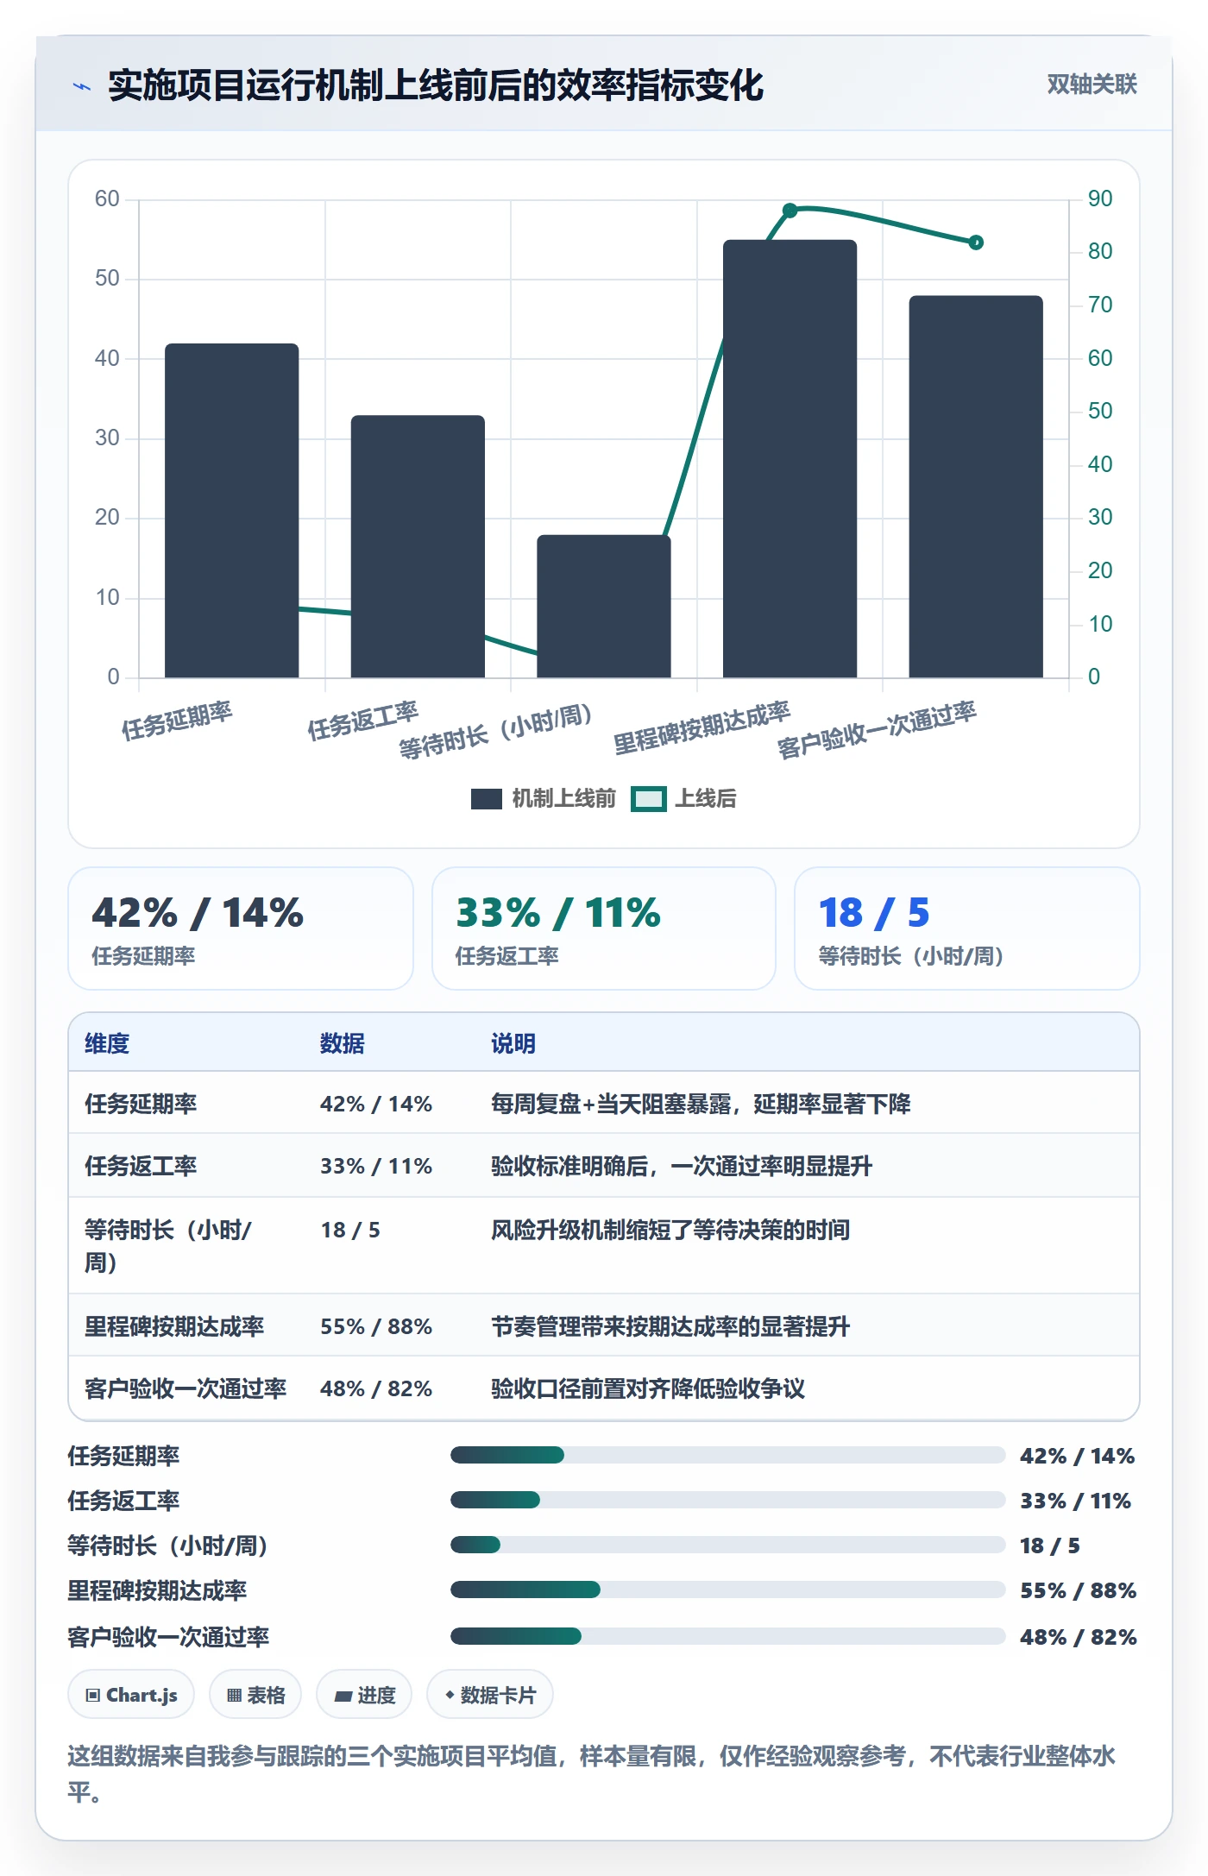1208x1876 pixels.
Task: Click table cell 验收口径前置对齐降低验收争议
Action: [x=648, y=1388]
